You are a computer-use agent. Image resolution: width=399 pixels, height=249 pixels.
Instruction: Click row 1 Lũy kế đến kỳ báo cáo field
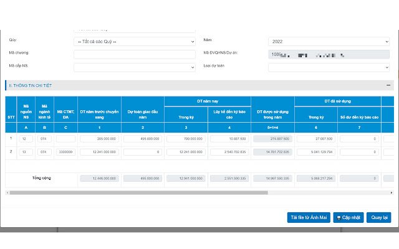229,139
